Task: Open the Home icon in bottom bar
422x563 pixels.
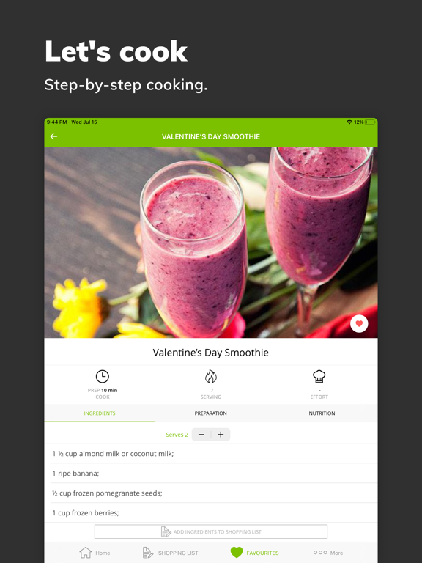Action: (x=86, y=553)
